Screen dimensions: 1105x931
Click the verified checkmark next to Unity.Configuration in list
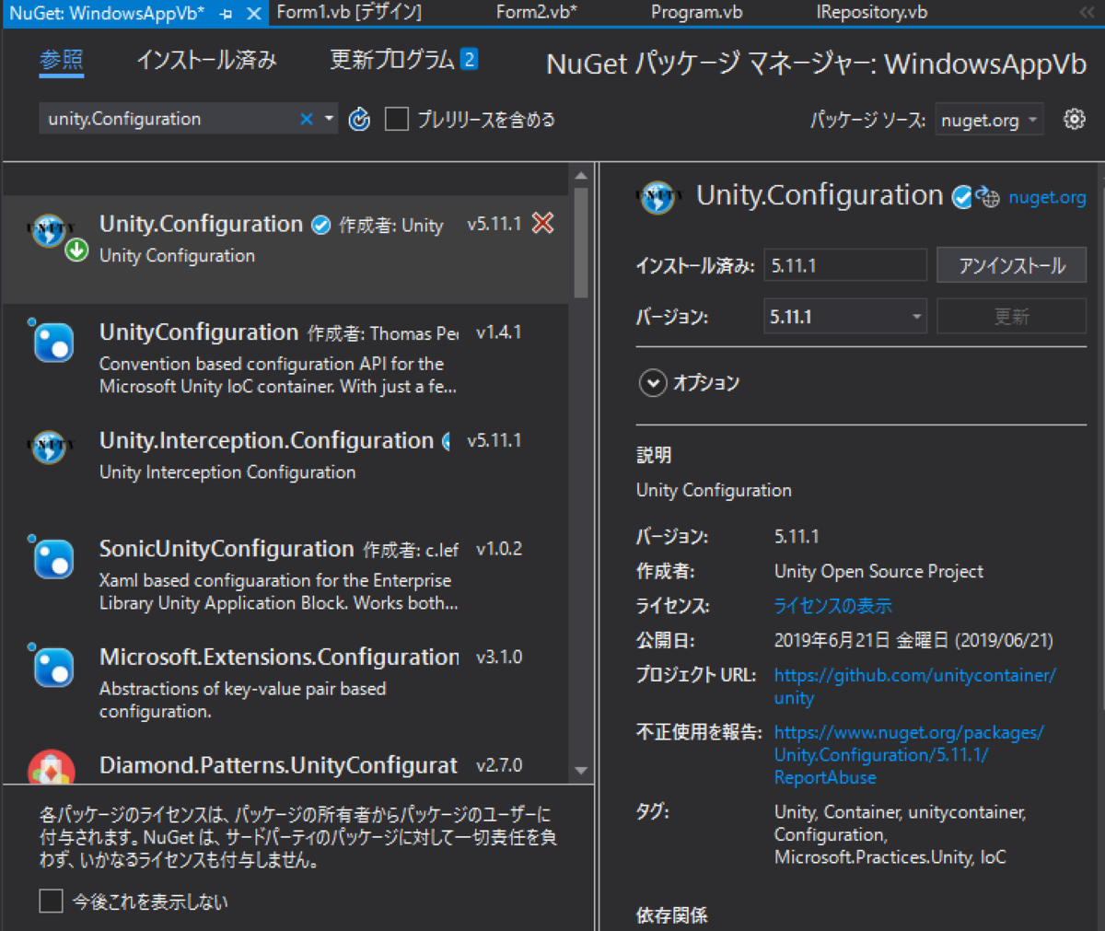point(321,225)
